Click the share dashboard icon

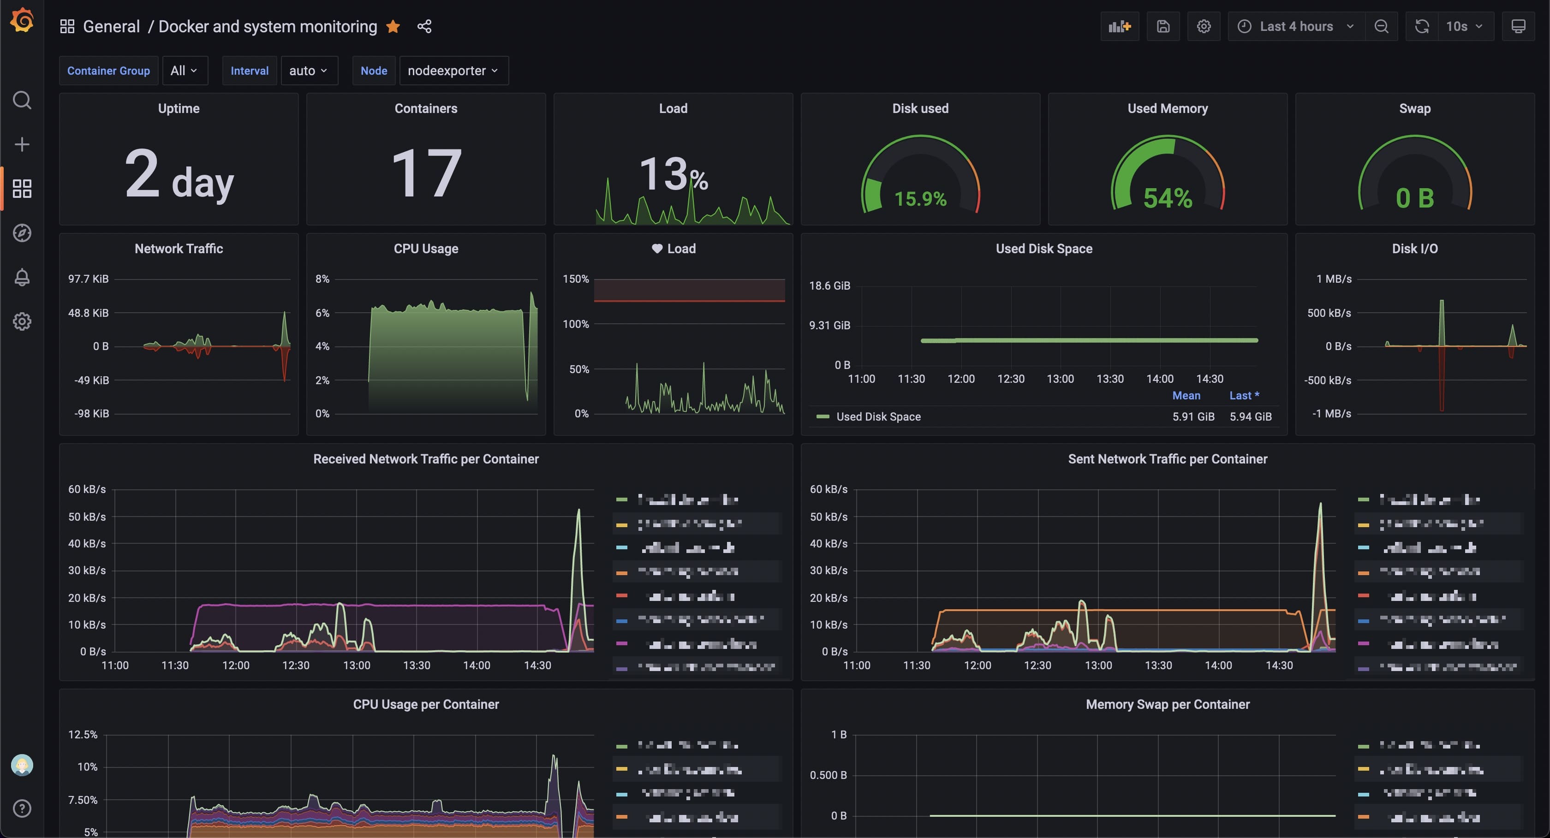click(424, 26)
